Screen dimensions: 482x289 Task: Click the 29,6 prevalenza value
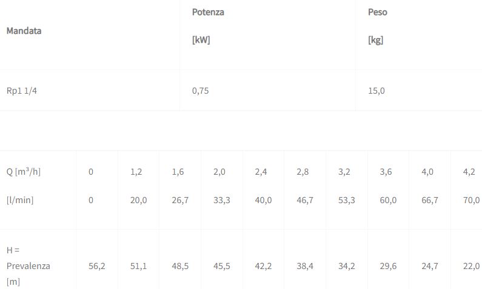tap(388, 266)
